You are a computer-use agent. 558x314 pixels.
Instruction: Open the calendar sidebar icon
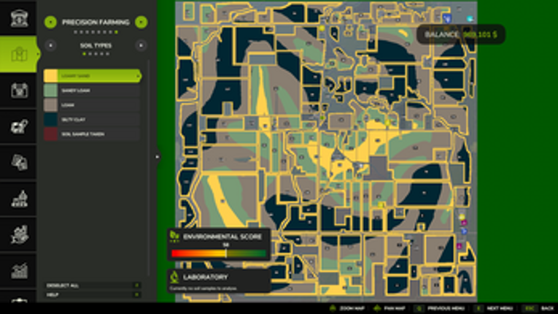tap(18, 90)
